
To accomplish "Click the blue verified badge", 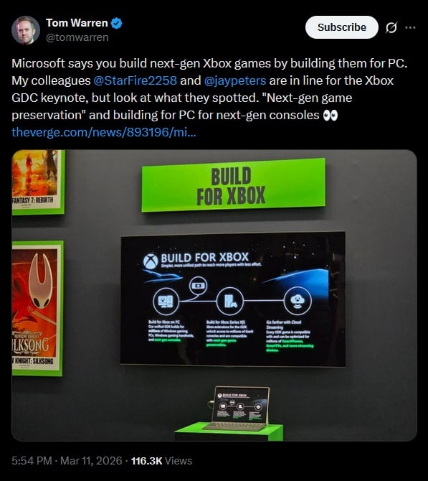I will click(117, 23).
